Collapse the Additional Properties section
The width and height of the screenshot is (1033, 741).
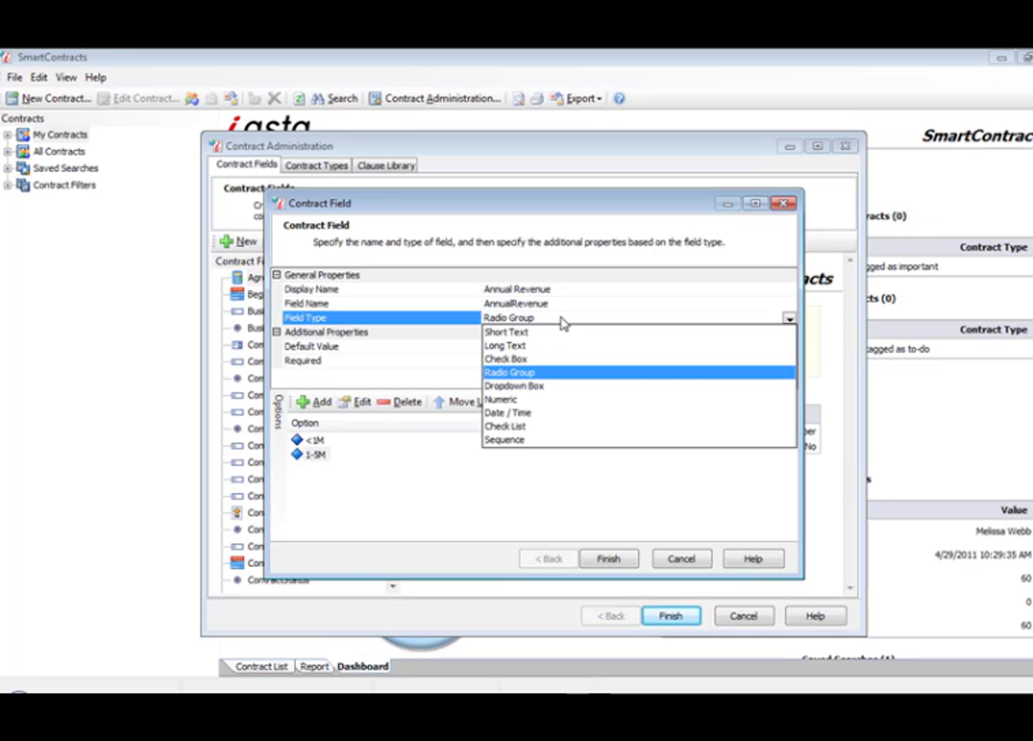276,332
